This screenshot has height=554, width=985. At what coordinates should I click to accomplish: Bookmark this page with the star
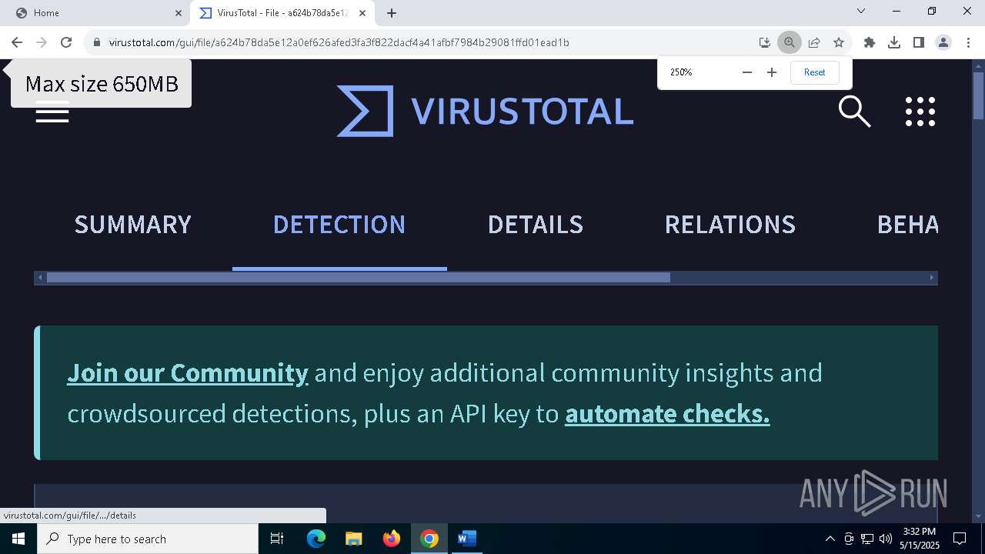pos(839,42)
